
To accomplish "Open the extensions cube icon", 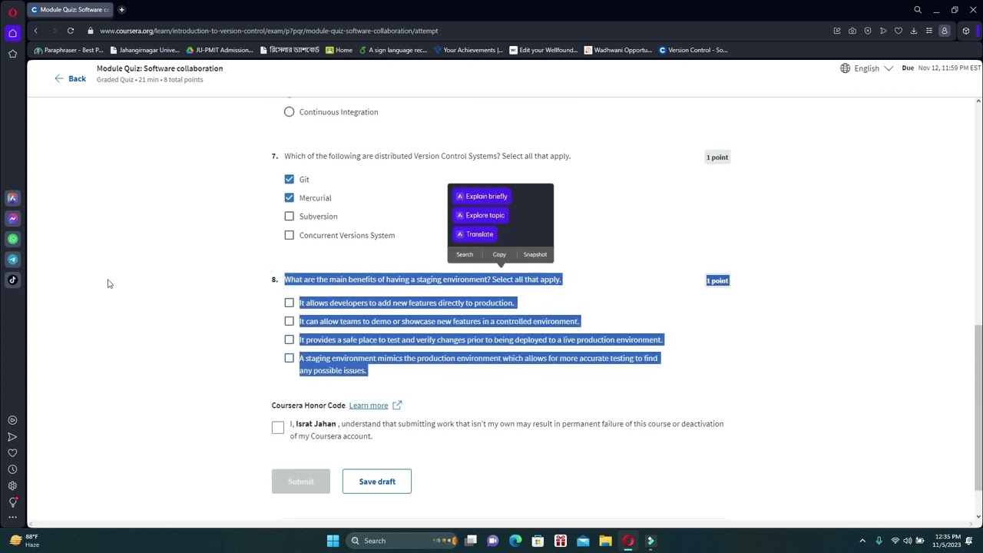I will tap(966, 31).
